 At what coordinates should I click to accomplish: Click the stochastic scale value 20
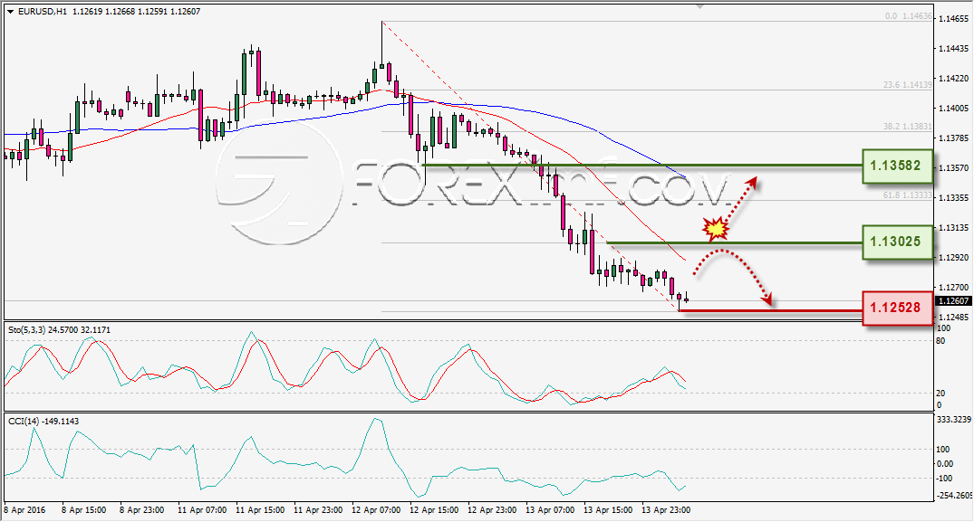tap(940, 393)
